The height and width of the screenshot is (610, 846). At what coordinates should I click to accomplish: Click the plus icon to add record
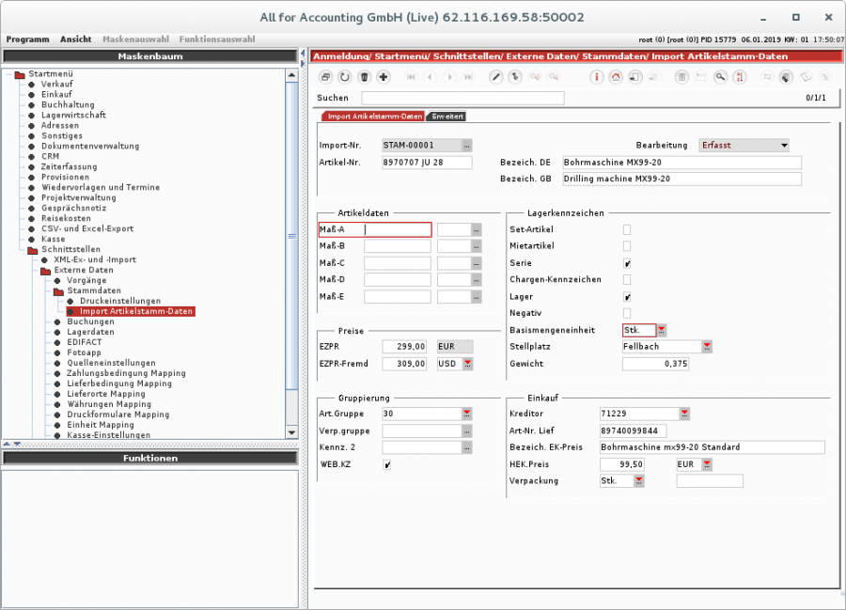click(384, 77)
